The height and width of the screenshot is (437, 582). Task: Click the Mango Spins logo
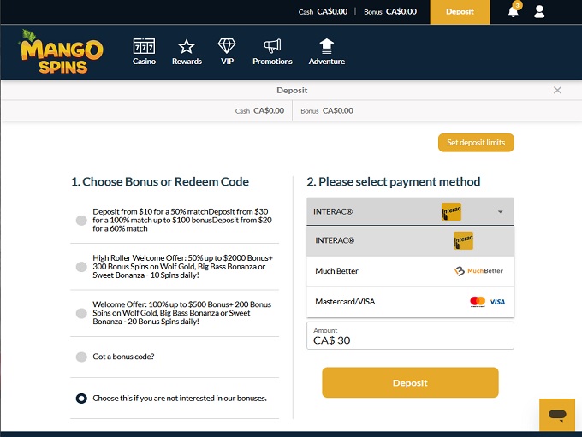[62, 53]
